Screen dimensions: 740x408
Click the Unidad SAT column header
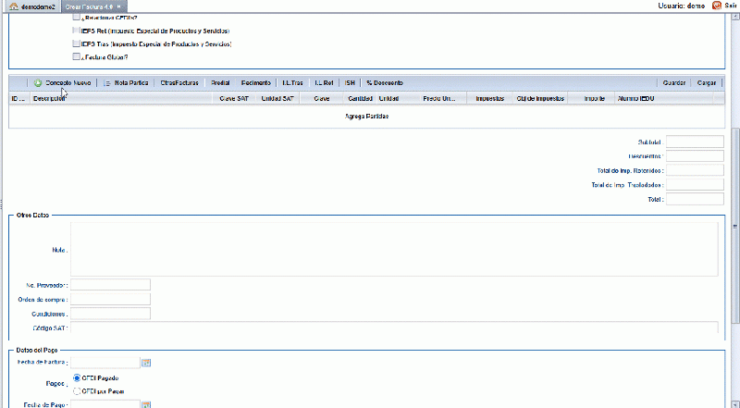coord(277,99)
